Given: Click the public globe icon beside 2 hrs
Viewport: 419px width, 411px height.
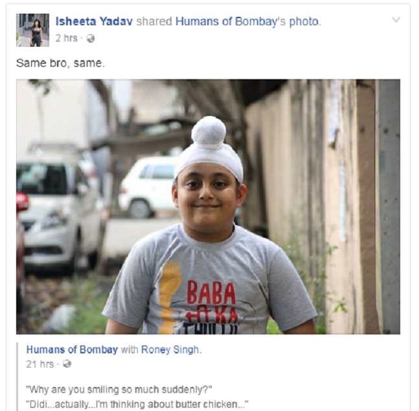Looking at the screenshot, I should (91, 39).
